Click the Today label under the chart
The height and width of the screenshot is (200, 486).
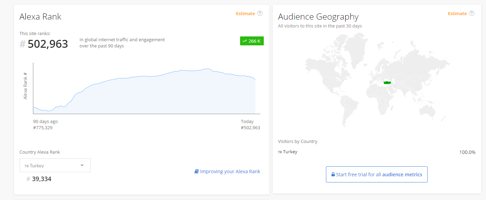coord(247,122)
